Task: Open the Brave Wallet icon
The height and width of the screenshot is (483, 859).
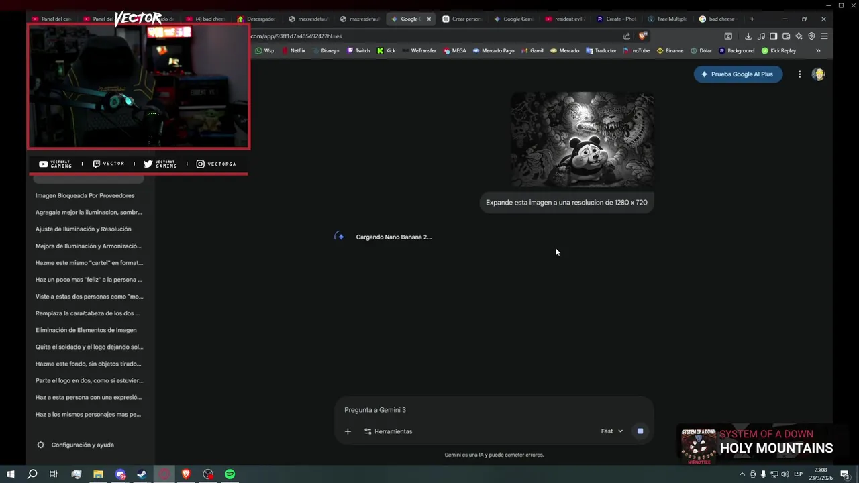Action: (787, 36)
